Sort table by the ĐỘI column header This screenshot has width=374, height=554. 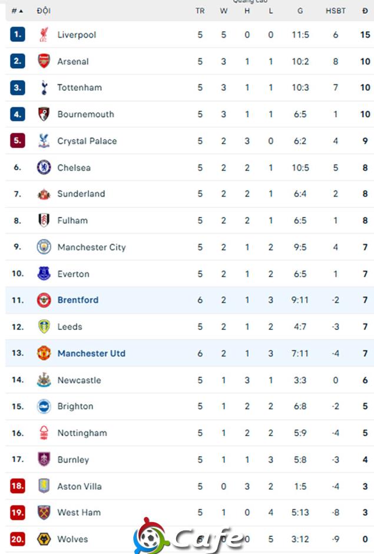(x=44, y=11)
